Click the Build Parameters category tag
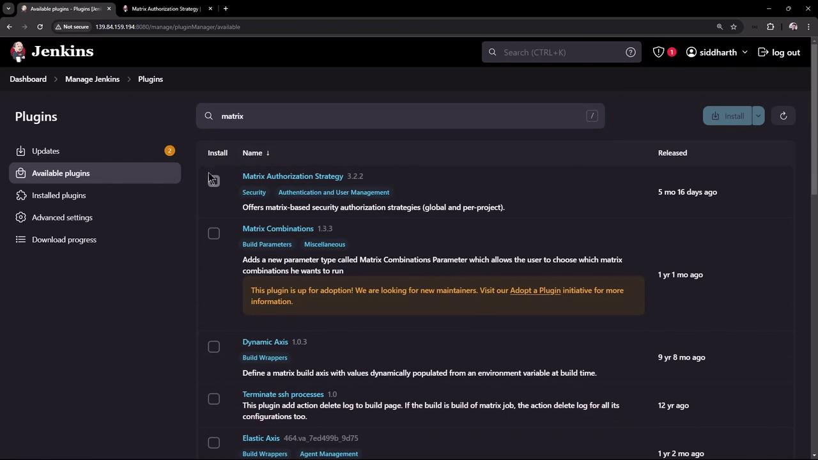The width and height of the screenshot is (818, 460). pos(267,245)
